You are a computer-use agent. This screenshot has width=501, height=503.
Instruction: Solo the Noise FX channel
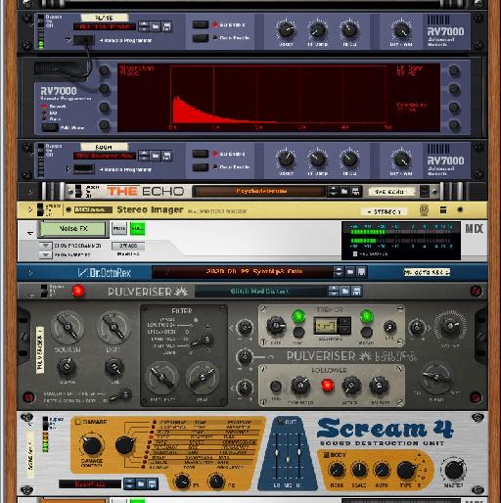coord(137,228)
